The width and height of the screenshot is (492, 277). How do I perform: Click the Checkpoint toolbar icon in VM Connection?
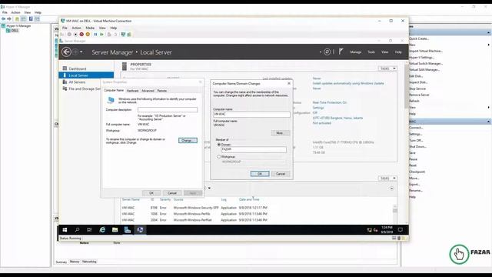[109, 34]
